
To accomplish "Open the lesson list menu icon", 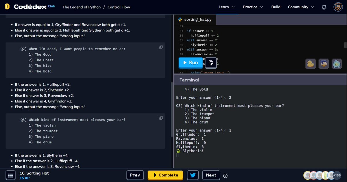I will coord(10,175).
